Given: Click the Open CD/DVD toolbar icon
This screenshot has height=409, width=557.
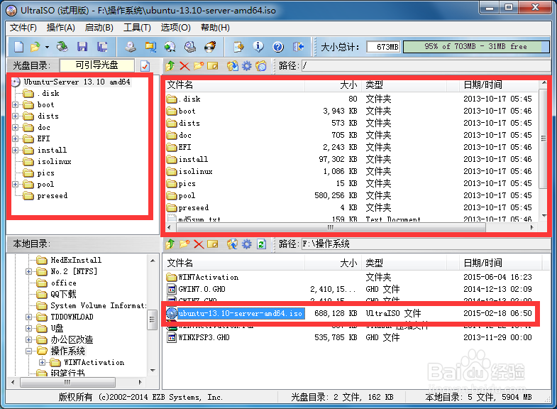Looking at the screenshot, I should pos(62,47).
